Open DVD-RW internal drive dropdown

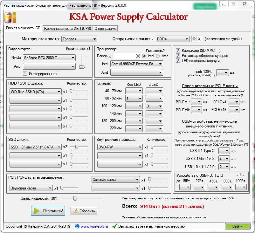pyautogui.click(x=120, y=147)
